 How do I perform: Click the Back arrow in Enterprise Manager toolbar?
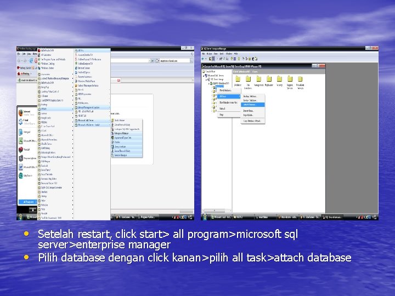click(203, 59)
